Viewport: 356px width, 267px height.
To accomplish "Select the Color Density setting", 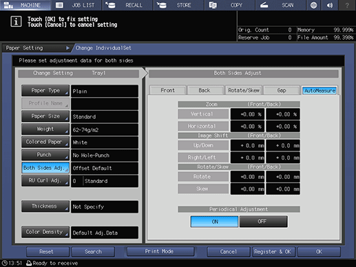I will pyautogui.click(x=45, y=232).
